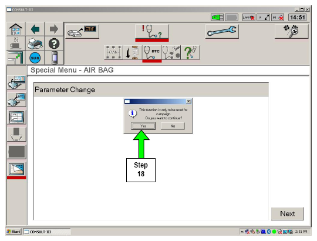The image size is (317, 241).
Task: Click No in the campaign dialog
Action: (x=173, y=126)
